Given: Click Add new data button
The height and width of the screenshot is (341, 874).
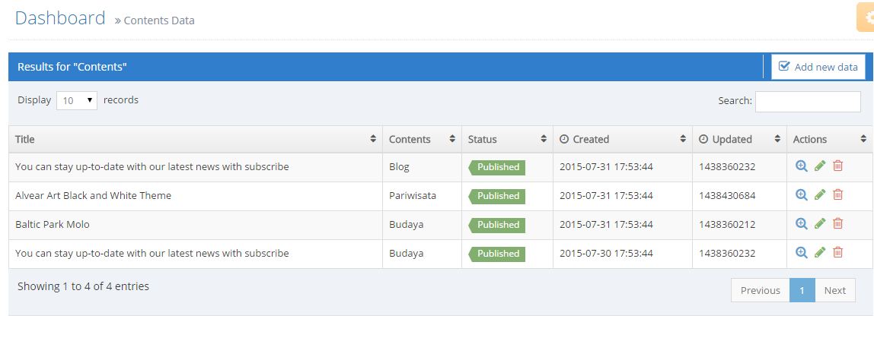Looking at the screenshot, I should [818, 67].
